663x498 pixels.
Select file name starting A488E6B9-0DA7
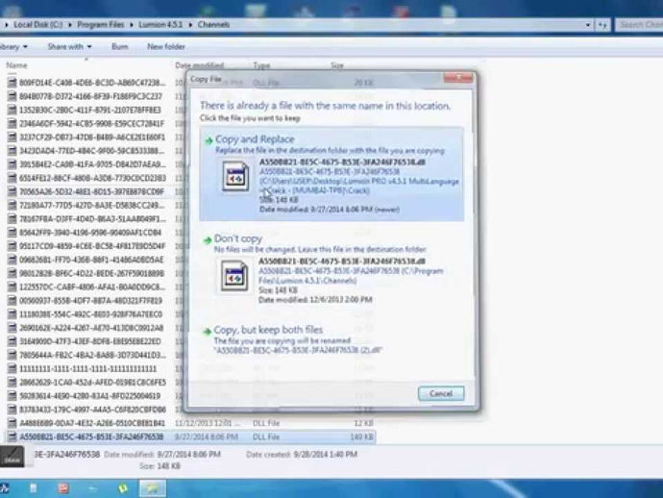coord(92,423)
